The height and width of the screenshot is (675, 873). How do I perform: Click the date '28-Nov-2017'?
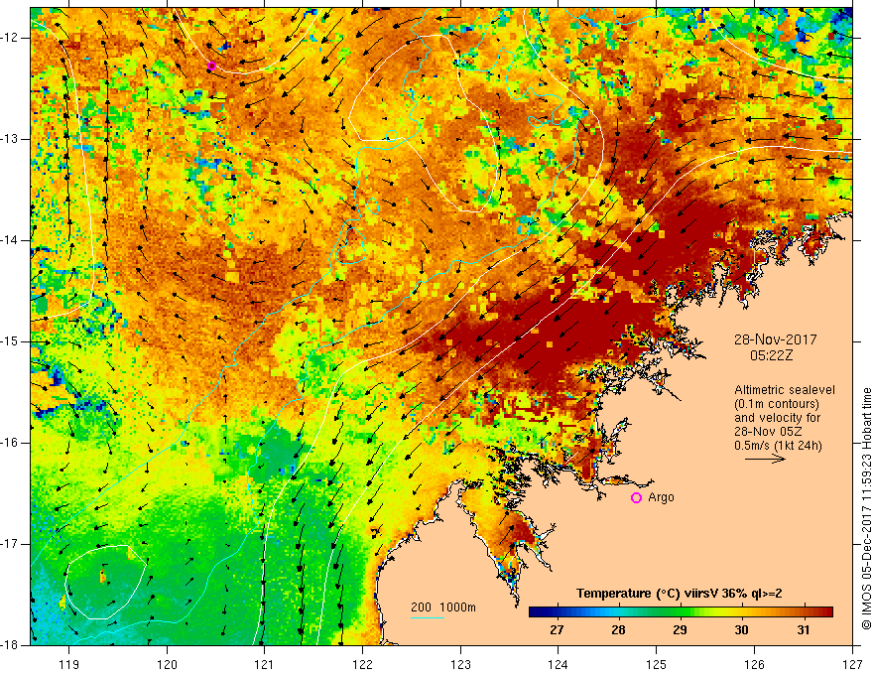(776, 339)
